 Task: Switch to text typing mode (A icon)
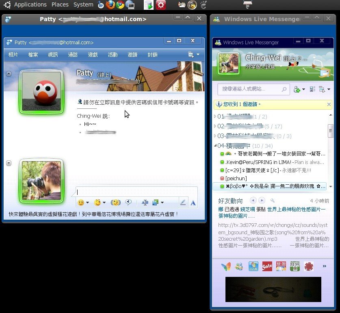193,203
